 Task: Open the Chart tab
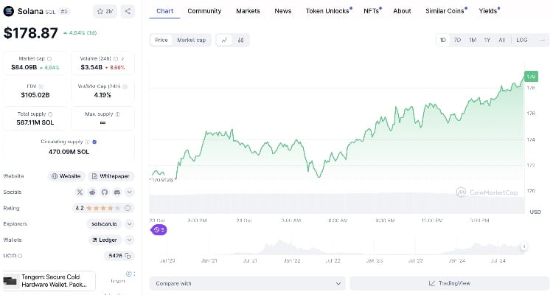[164, 11]
